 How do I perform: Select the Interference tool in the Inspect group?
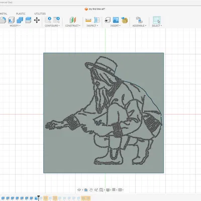click(96, 20)
